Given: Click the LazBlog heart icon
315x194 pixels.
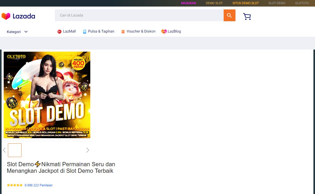Looking at the screenshot, I should 164,32.
